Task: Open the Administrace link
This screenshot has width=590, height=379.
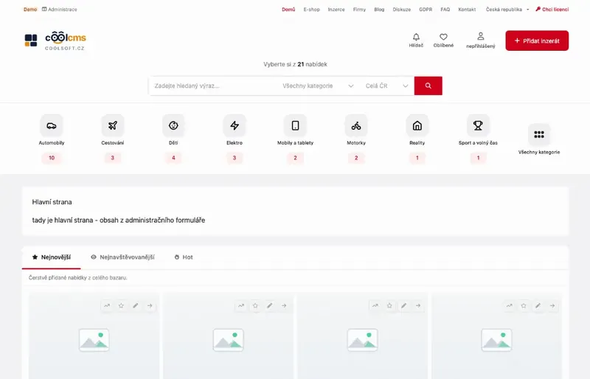Action: [x=60, y=10]
